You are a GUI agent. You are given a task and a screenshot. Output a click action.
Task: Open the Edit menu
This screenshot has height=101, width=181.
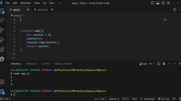15,3
